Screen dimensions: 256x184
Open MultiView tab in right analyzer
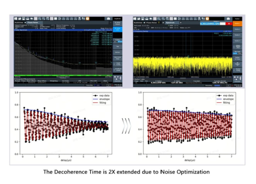pos(139,23)
